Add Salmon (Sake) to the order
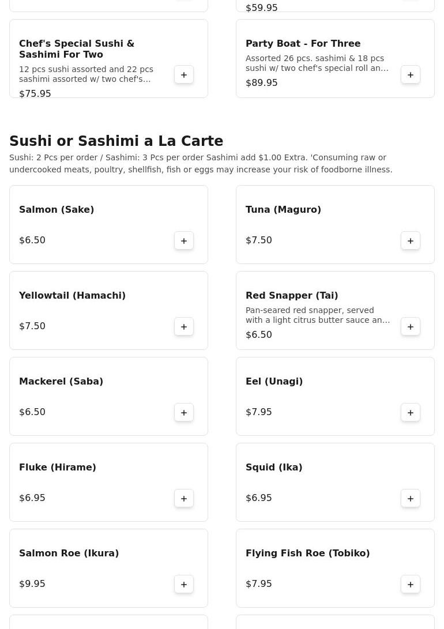This screenshot has width=444, height=629. coord(184,241)
